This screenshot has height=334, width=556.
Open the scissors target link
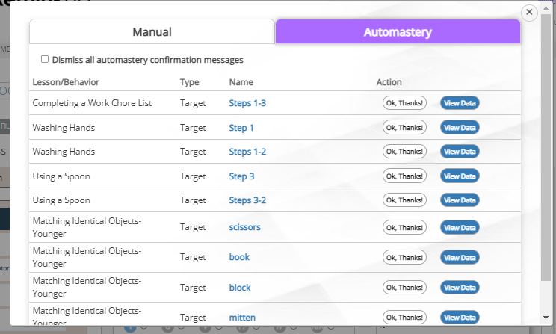click(244, 227)
